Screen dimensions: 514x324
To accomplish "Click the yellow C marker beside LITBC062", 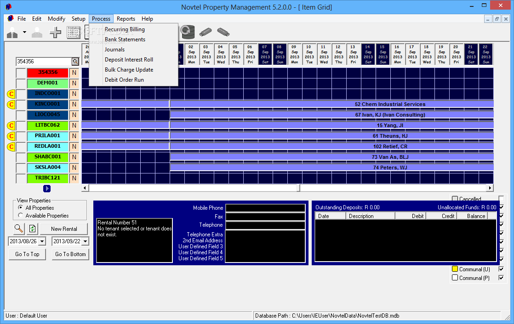I will [x=11, y=125].
